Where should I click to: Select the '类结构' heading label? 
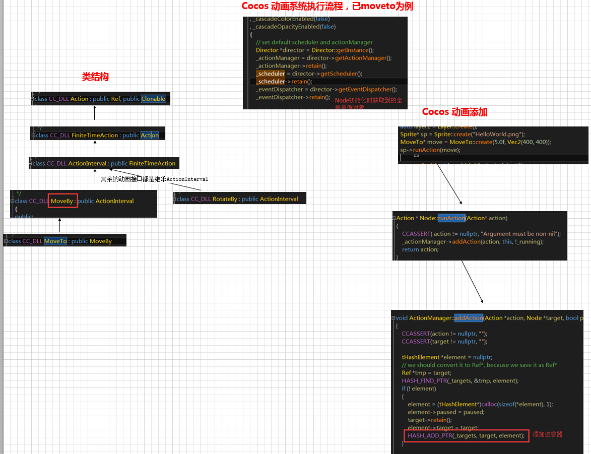[95, 77]
